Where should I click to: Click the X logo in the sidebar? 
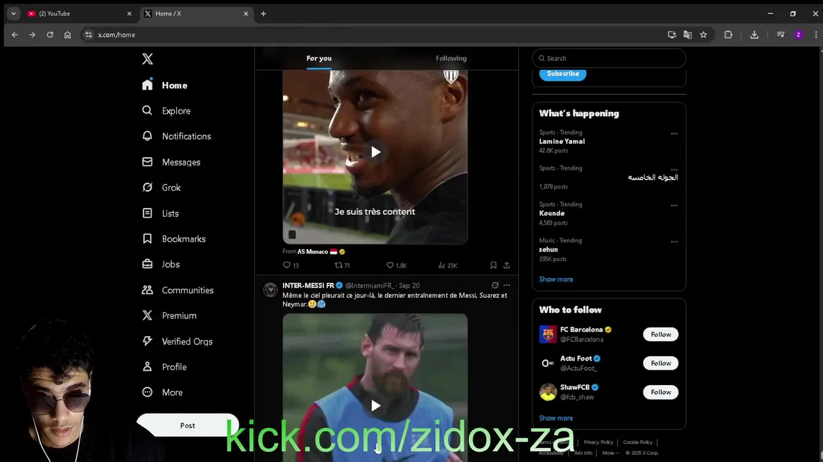[x=147, y=59]
